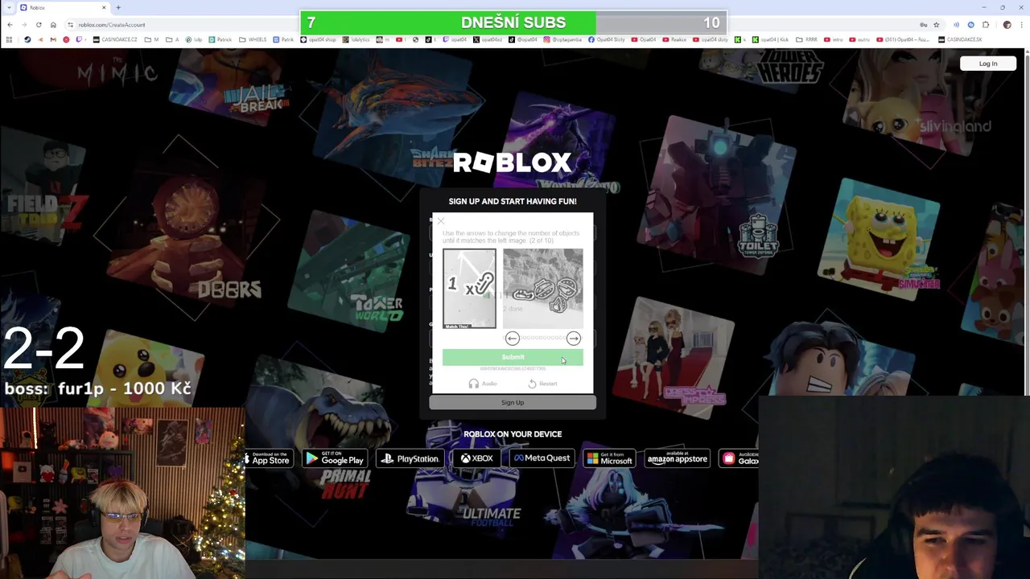Open the M bookmarks folder
This screenshot has width=1030, height=579.
point(152,39)
